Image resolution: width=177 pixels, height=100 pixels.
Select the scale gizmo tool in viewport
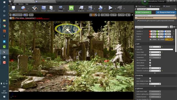pyautogui.click(x=96, y=15)
